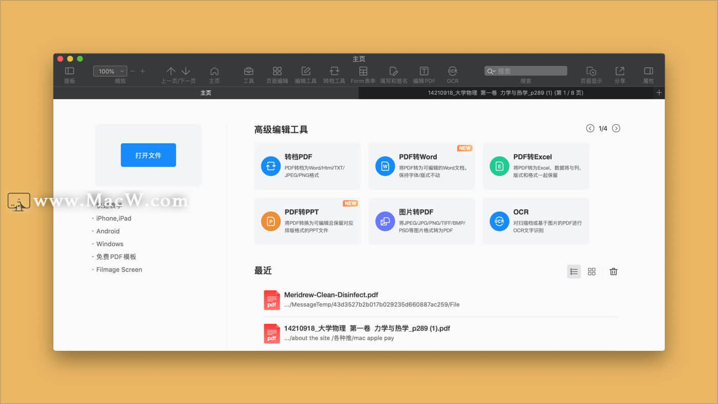Image resolution: width=718 pixels, height=404 pixels.
Task: Click the 打开文件 open file button
Action: pyautogui.click(x=148, y=155)
